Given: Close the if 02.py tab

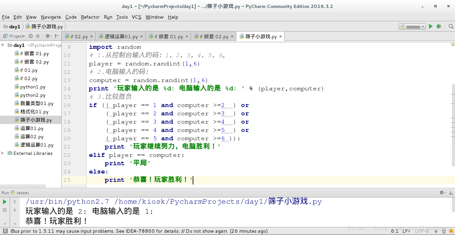Looking at the screenshot, I should coord(91,37).
